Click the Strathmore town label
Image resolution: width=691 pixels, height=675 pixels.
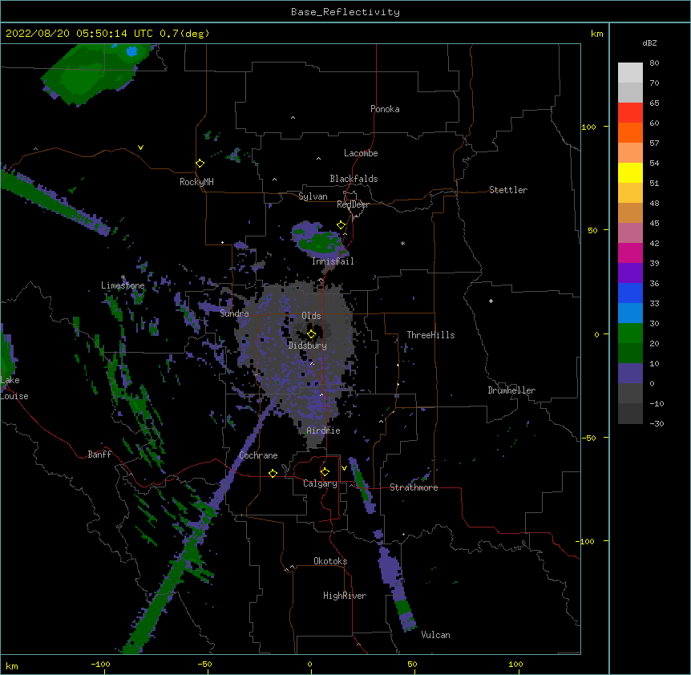(414, 487)
